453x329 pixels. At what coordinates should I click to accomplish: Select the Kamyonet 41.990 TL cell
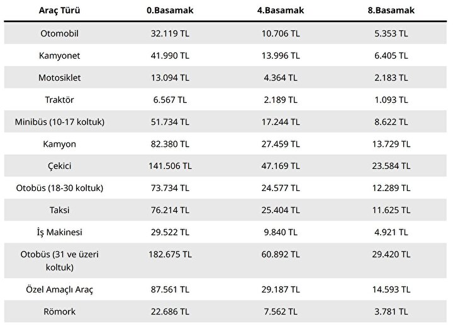click(x=170, y=55)
